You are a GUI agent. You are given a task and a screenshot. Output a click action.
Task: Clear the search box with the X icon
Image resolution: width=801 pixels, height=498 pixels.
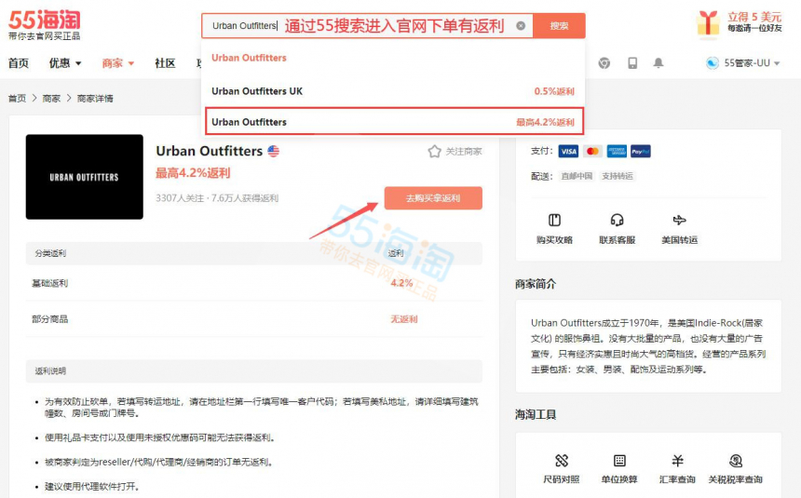521,25
